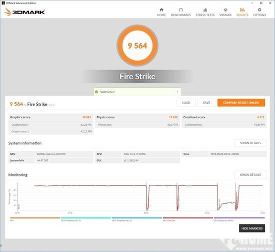Minimize the 3DMark Advanced Edition window
The image size is (275, 252).
point(252,3)
